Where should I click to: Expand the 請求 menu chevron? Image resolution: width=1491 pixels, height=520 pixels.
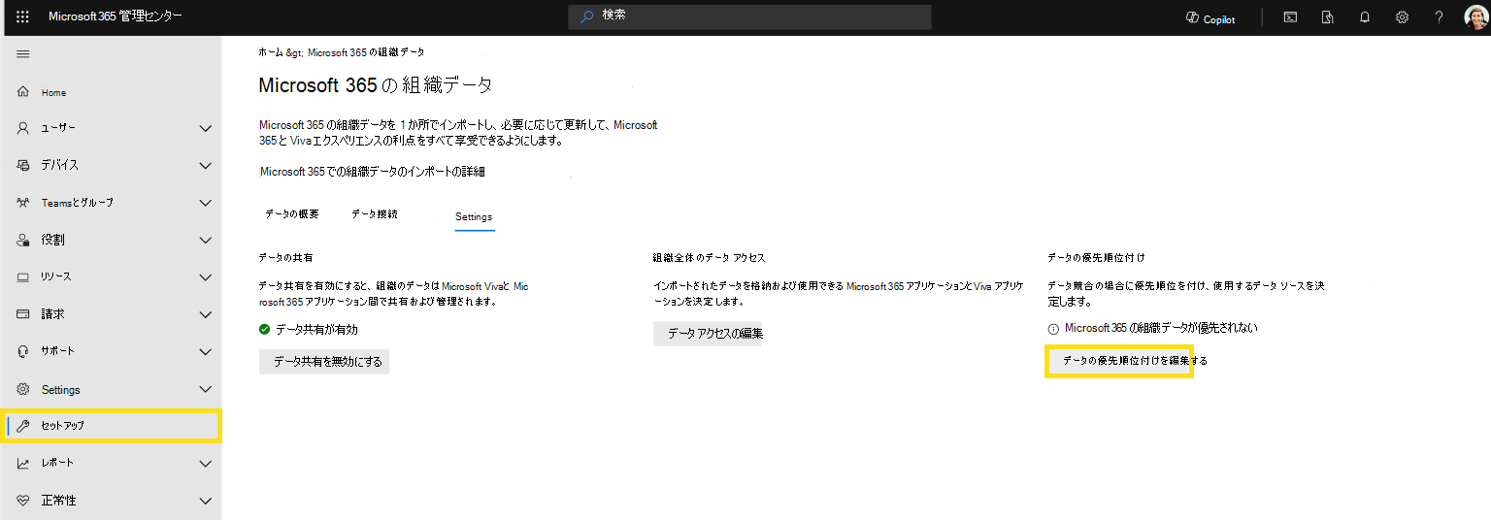click(x=205, y=314)
